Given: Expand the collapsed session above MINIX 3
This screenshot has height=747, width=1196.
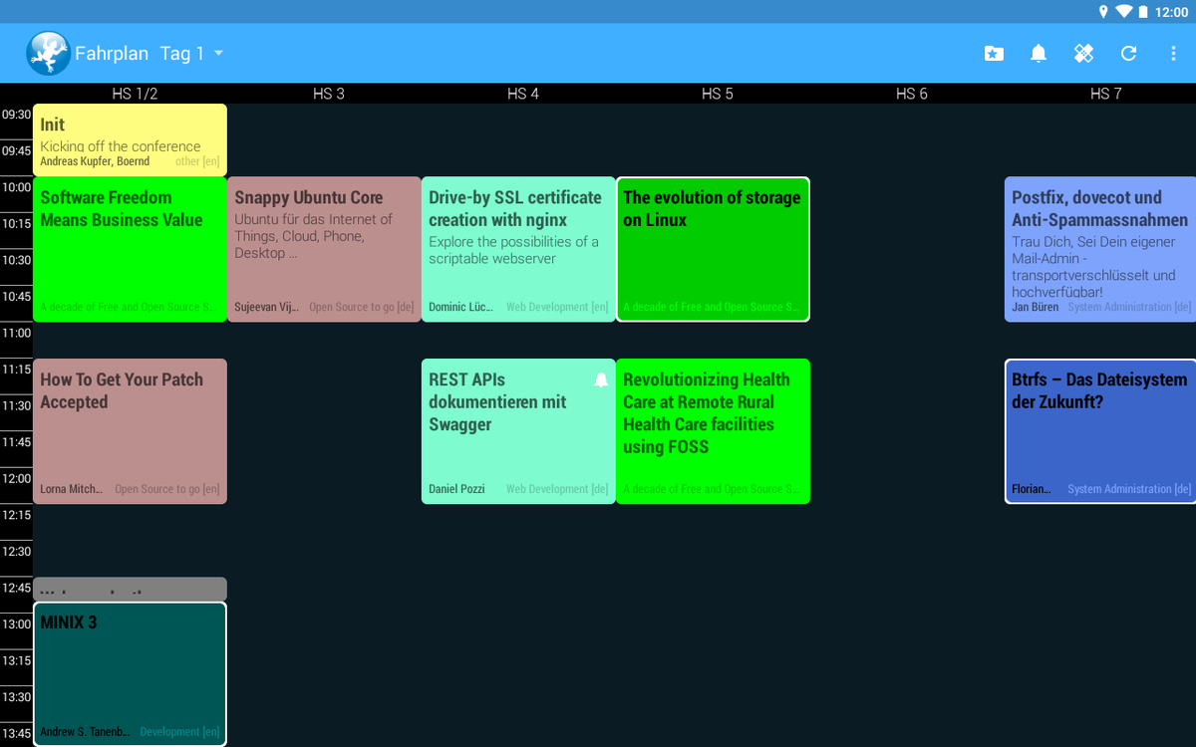Looking at the screenshot, I should (x=130, y=589).
